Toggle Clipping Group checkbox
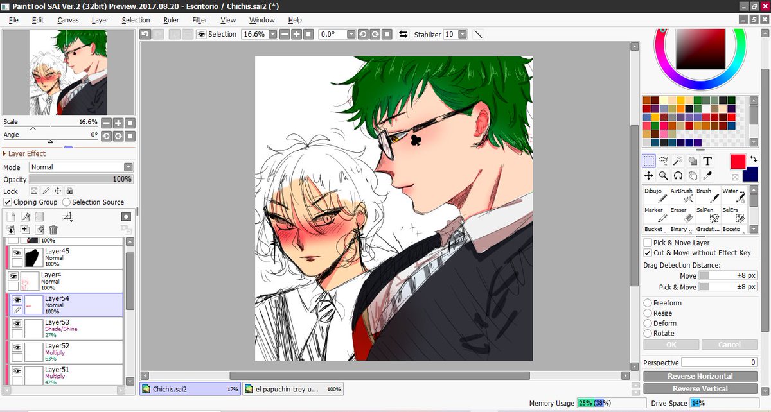Screen dimensions: 771x412 8,202
